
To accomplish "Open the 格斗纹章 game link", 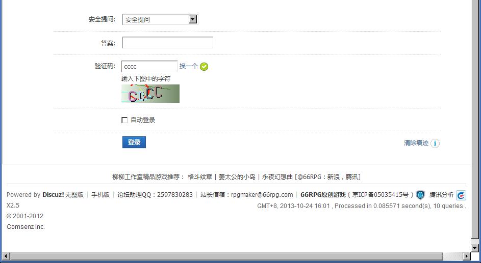I will coord(200,177).
